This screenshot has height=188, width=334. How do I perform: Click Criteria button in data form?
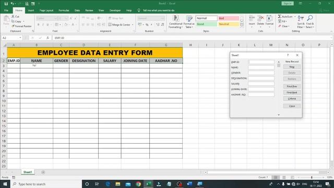click(292, 99)
